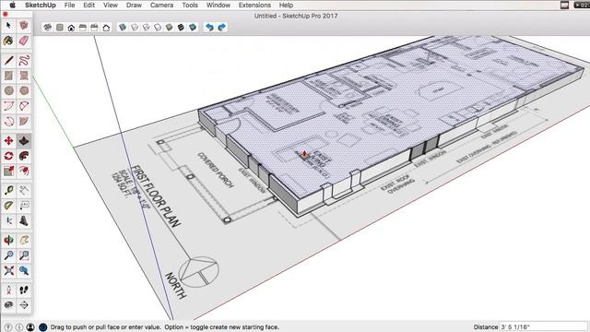Click the highlighted Push/Pull tool
This screenshot has width=590, height=332.
click(x=24, y=141)
